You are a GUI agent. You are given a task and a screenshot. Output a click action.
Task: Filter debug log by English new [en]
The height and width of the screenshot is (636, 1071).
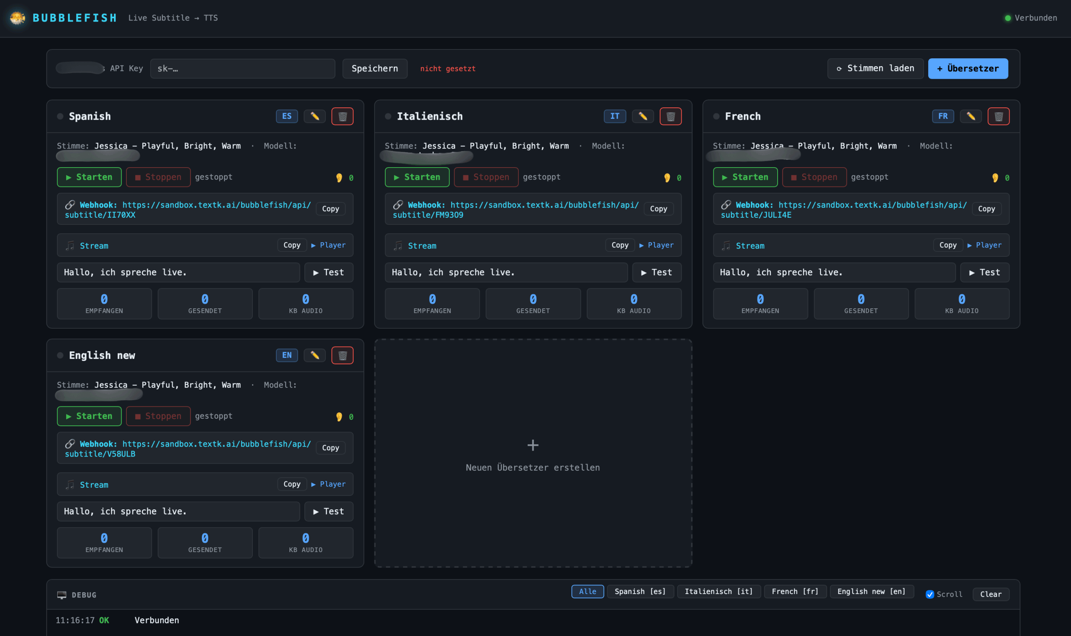pos(871,591)
